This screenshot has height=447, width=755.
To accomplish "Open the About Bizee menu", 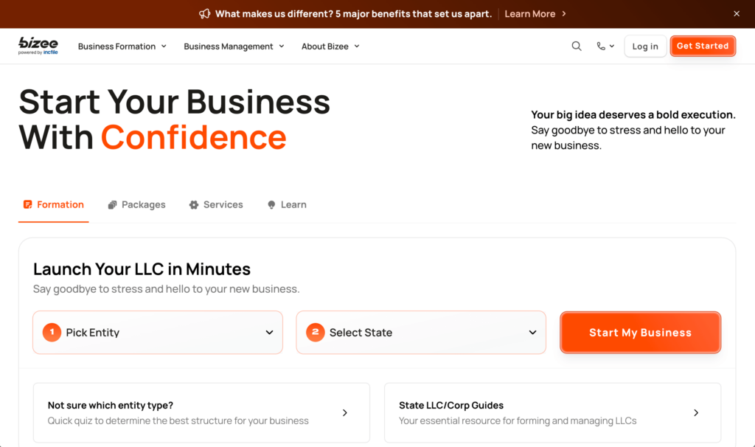I will coord(330,46).
